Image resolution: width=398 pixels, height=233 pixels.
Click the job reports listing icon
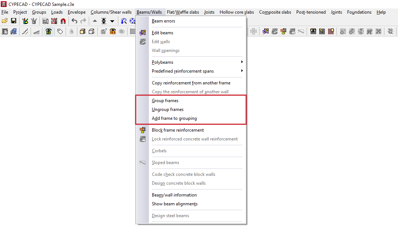(x=5, y=31)
